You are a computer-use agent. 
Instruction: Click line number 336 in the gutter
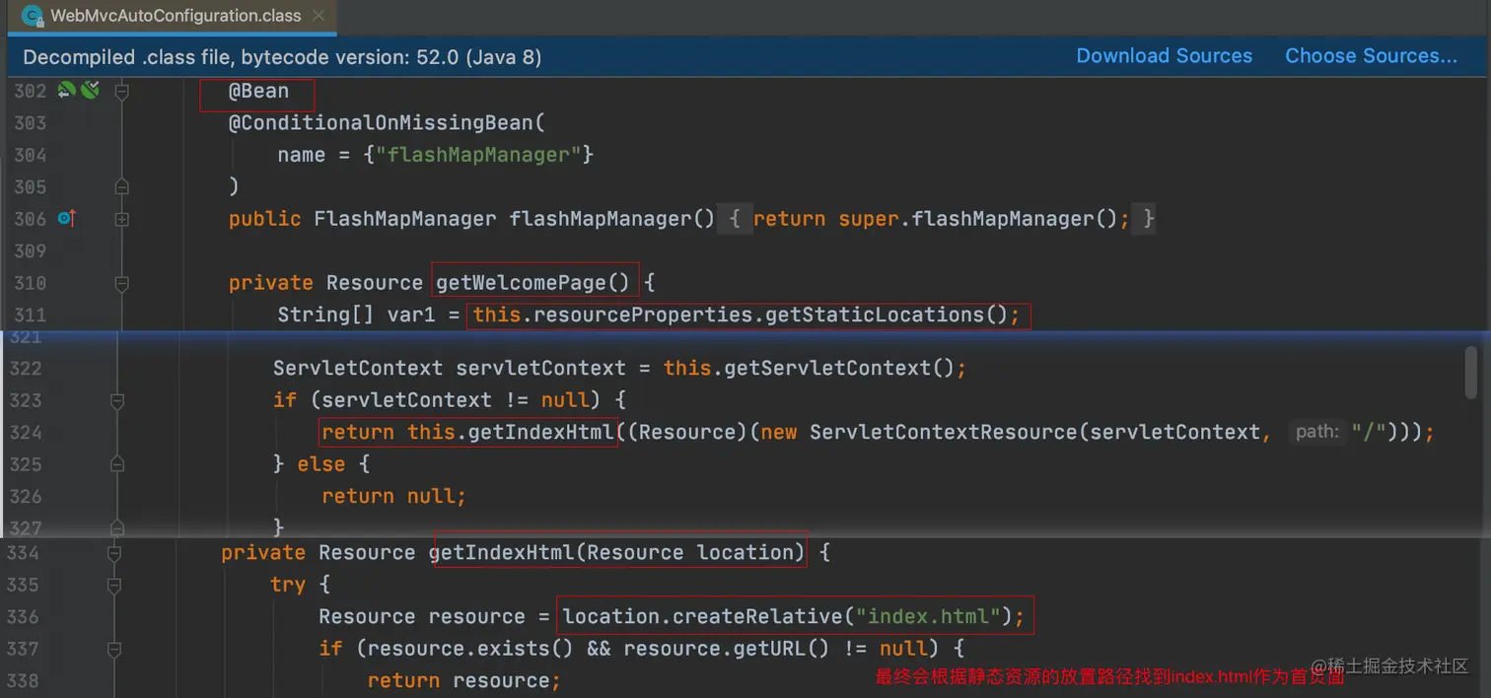(x=24, y=617)
